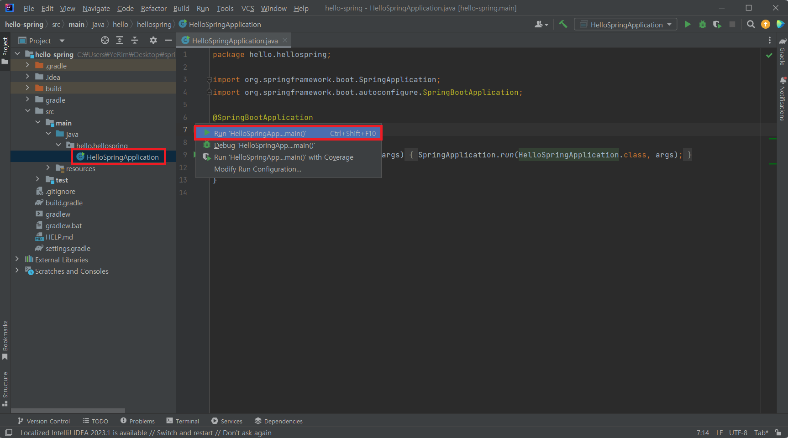Click the Stop process square icon

pyautogui.click(x=732, y=24)
